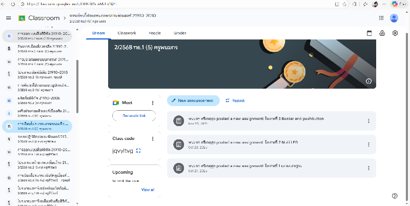Click View all upcoming work
Screen dimensions: 410x206
tap(148, 190)
